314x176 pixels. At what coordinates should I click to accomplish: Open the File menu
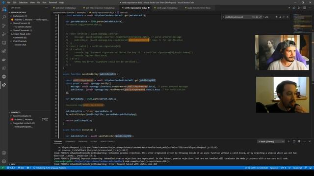8,2
